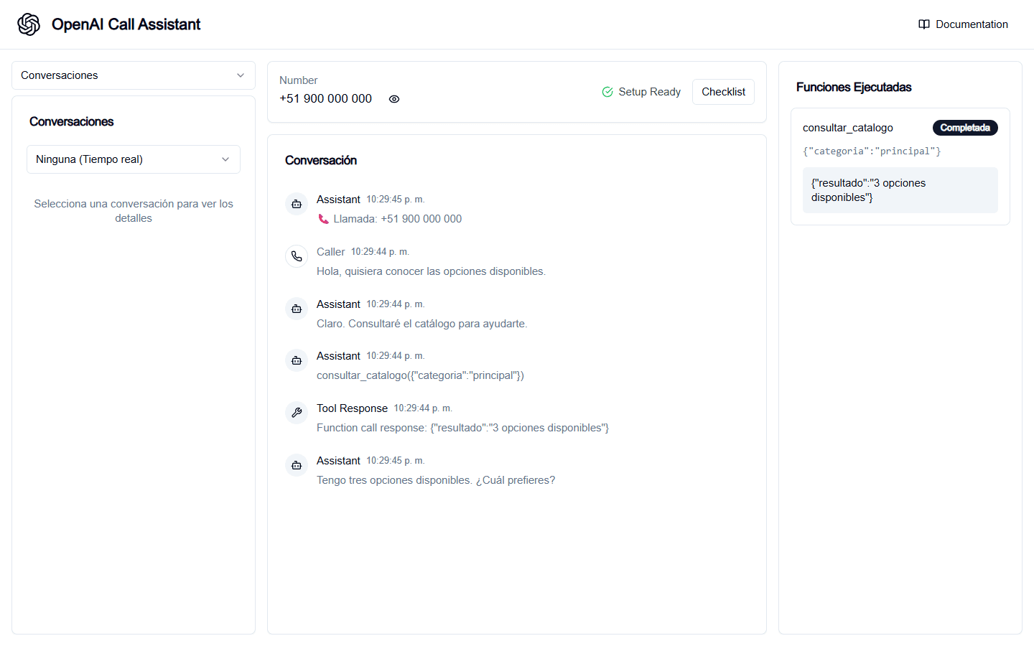Image resolution: width=1034 pixels, height=646 pixels.
Task: Click the Caller sender label
Action: coord(331,252)
